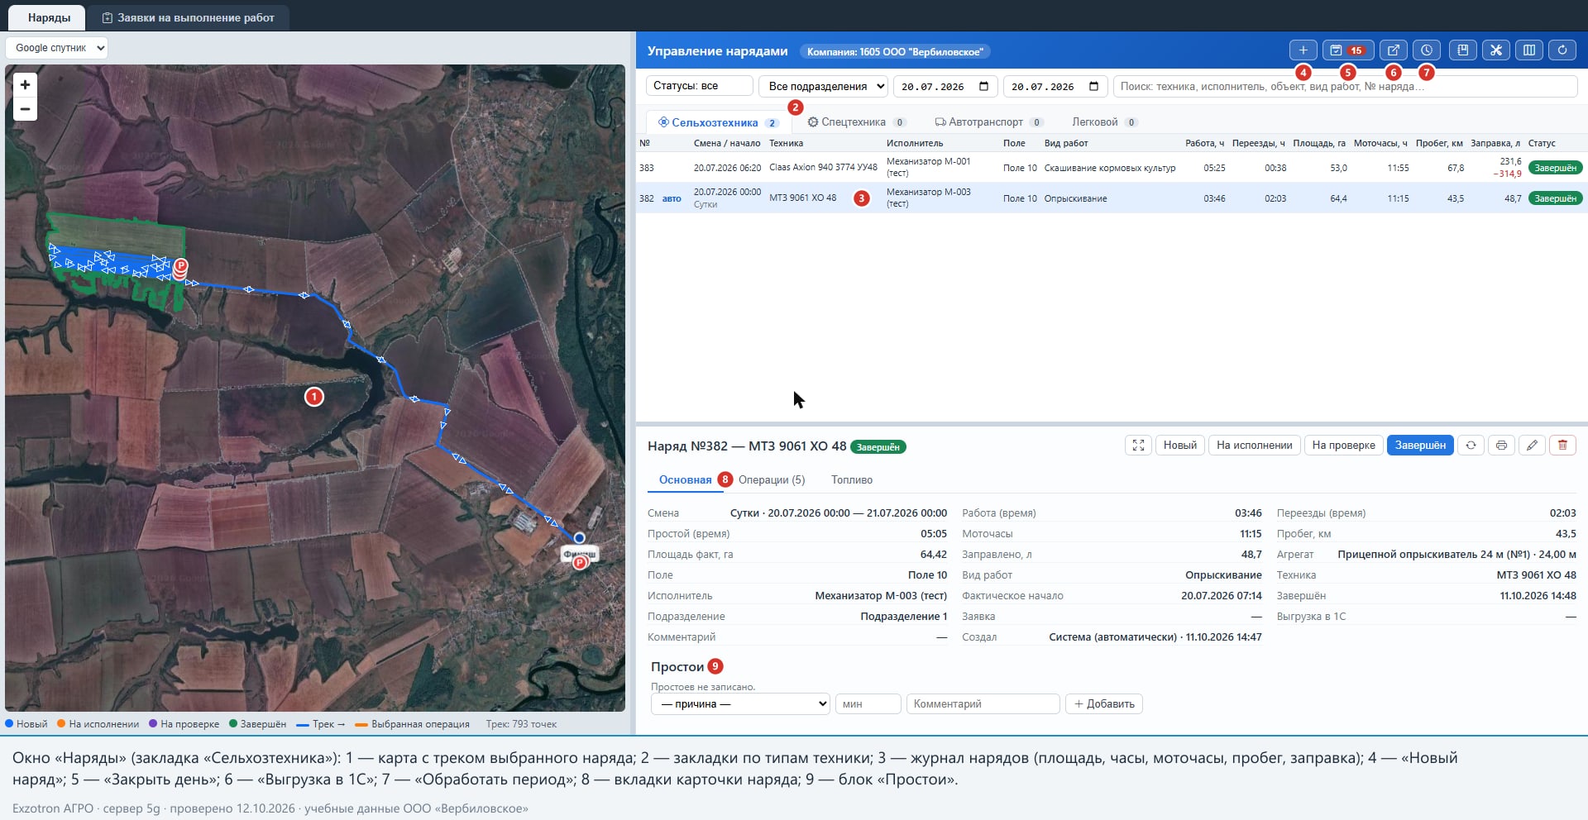The width and height of the screenshot is (1588, 820).
Task: Click the + Добавить downtime button
Action: tap(1104, 704)
